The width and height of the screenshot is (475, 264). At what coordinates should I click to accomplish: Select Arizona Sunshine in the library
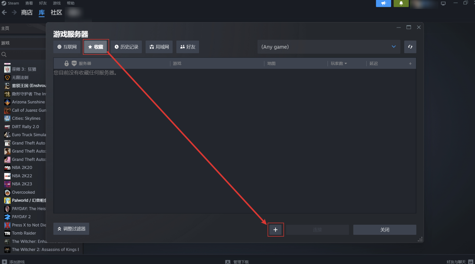[25, 102]
